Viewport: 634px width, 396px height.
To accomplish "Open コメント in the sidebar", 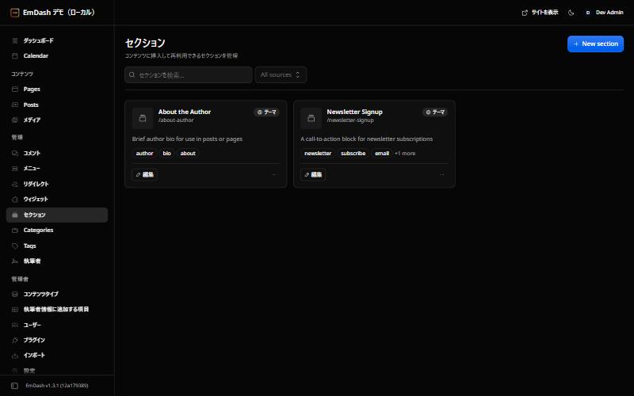I will click(x=57, y=153).
